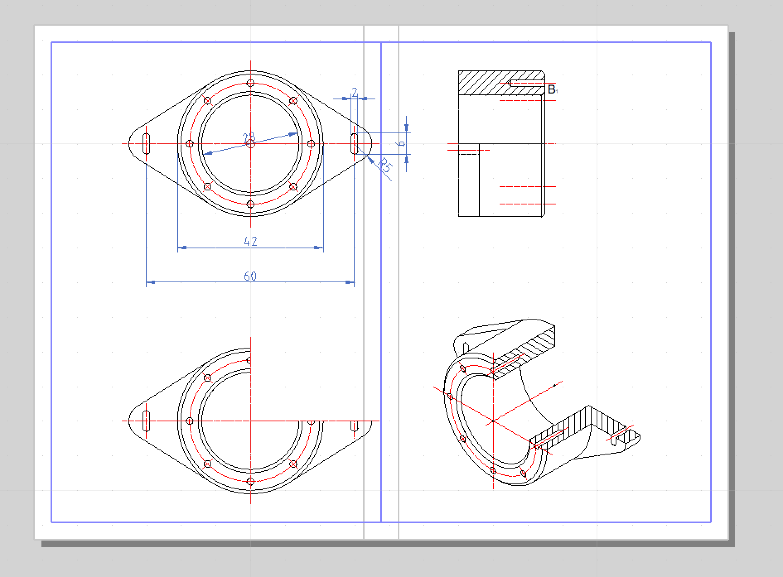Click the 28 diameter dimension label

[x=249, y=137]
